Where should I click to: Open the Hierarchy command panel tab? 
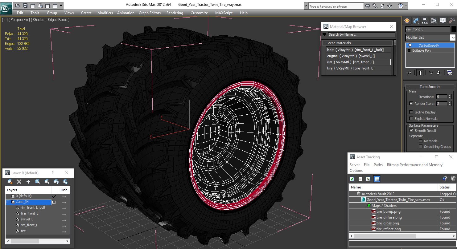pos(425,21)
